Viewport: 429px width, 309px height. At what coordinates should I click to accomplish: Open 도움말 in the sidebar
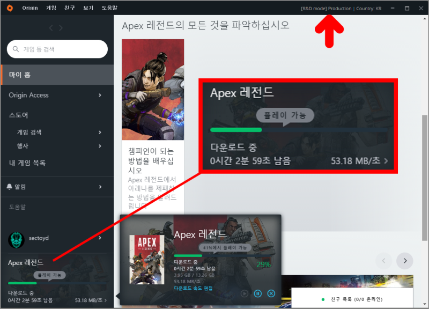[17, 207]
